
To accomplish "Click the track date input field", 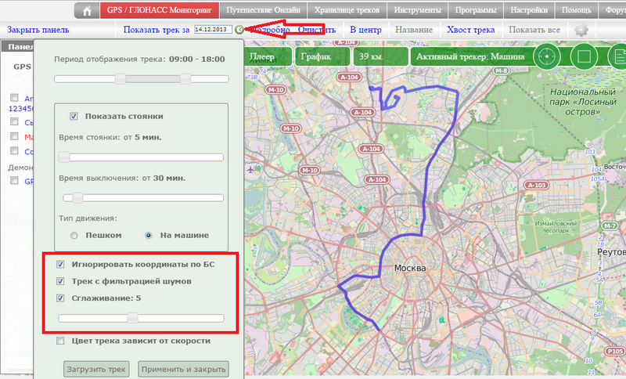I will 213,29.
